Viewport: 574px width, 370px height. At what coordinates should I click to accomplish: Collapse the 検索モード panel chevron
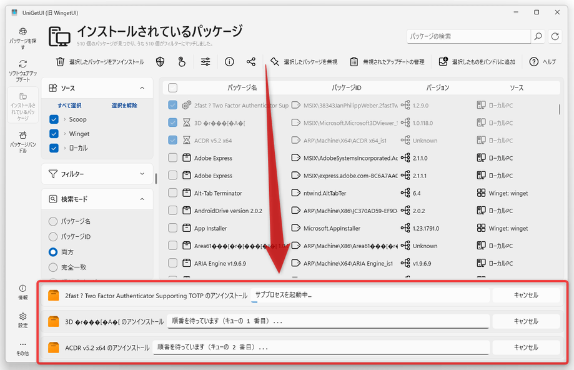142,199
